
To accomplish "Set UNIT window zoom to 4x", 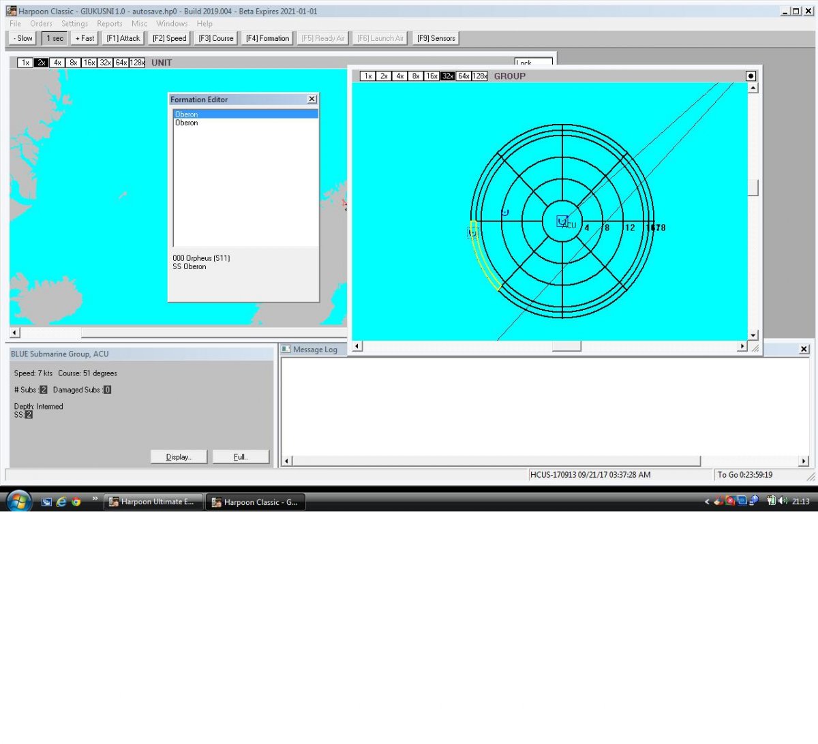I will click(57, 63).
